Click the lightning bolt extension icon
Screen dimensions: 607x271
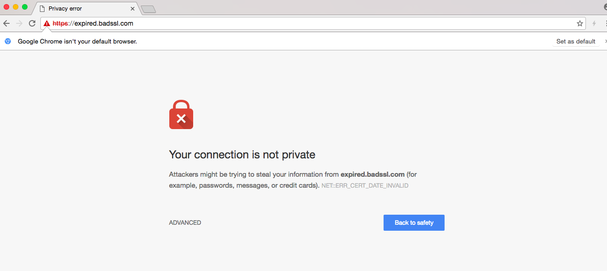(x=594, y=23)
